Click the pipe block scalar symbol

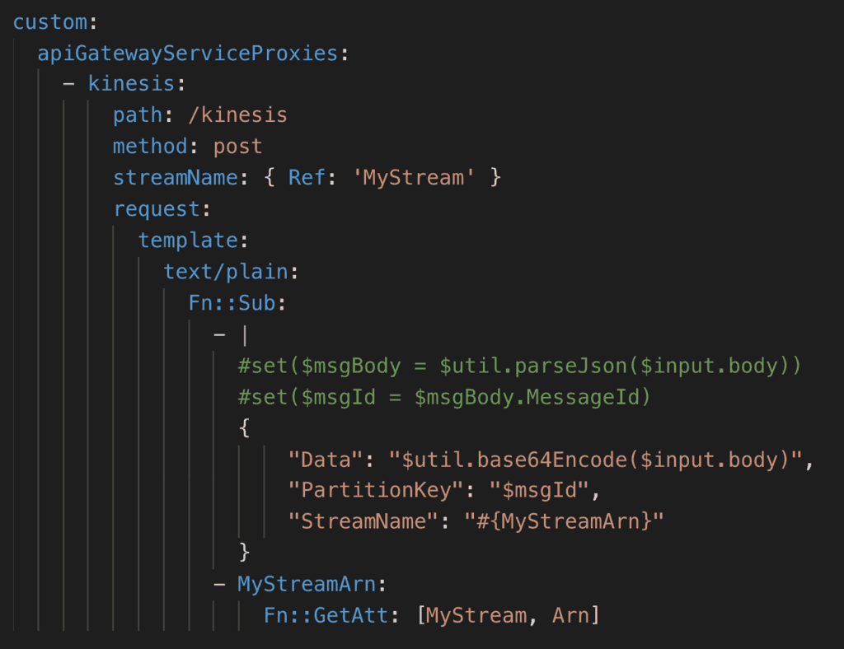tap(244, 334)
